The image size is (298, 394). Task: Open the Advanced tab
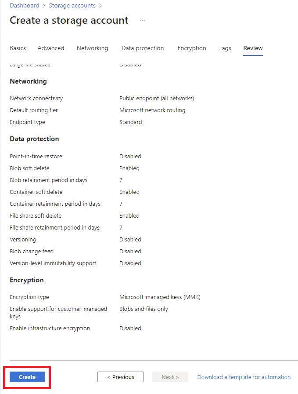pos(51,48)
